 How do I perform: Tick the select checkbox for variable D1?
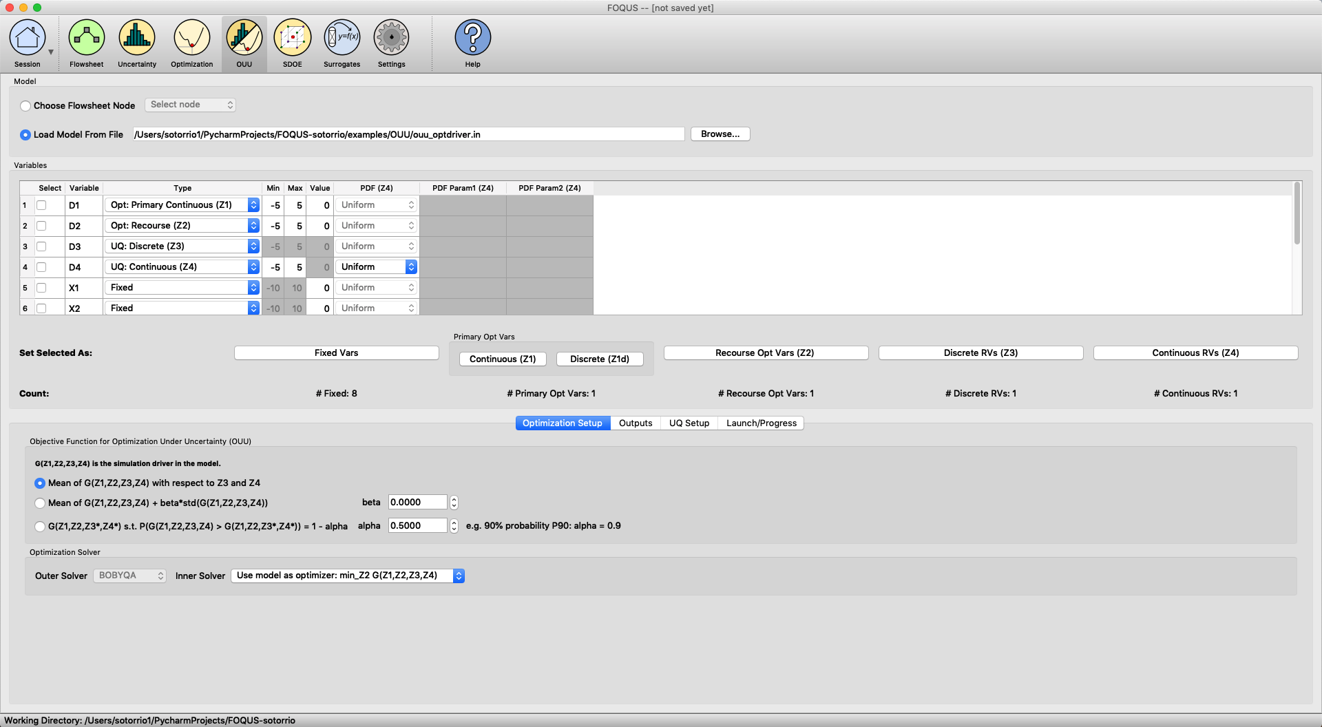pos(41,205)
